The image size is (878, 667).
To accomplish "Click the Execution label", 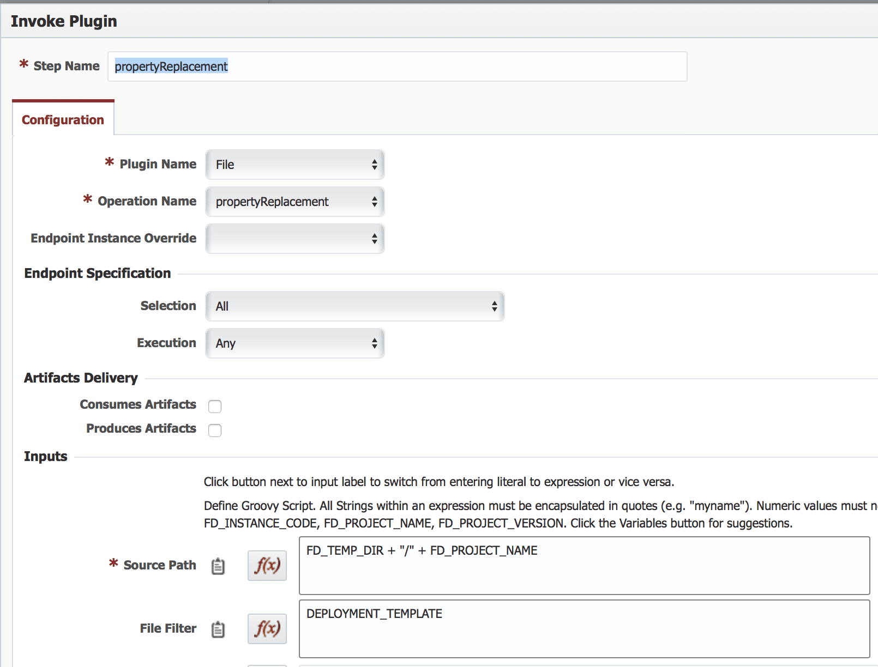I will pos(166,343).
